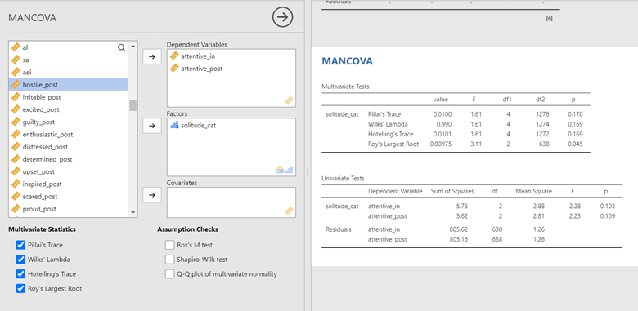This screenshot has height=311, width=638.
Task: Move selected variable to Covariates with arrow
Action: [x=152, y=195]
